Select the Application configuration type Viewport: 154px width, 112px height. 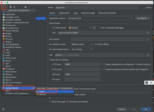point(10,14)
